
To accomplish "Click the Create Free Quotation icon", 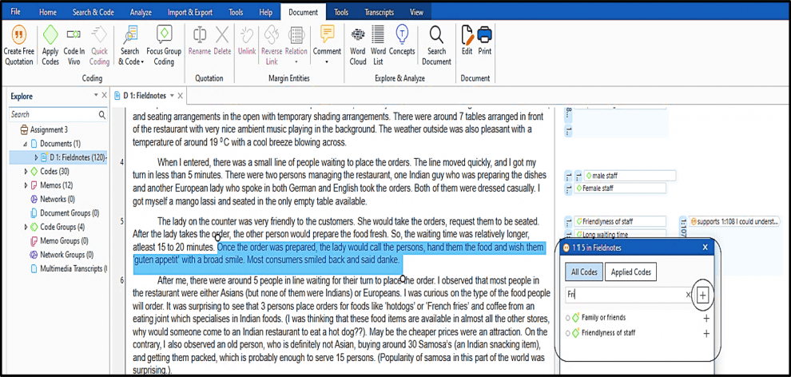I will 18,36.
